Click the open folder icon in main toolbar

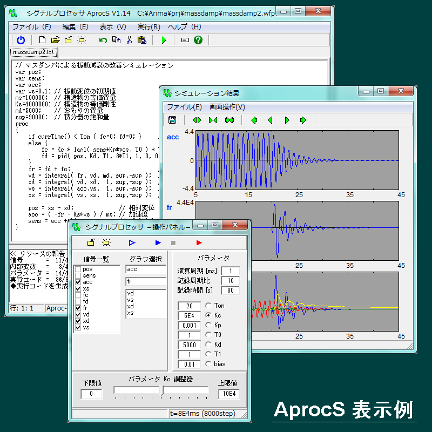point(55,39)
